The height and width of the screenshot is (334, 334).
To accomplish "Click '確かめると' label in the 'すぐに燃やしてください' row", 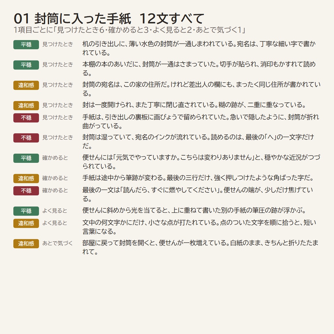I will (55, 190).
